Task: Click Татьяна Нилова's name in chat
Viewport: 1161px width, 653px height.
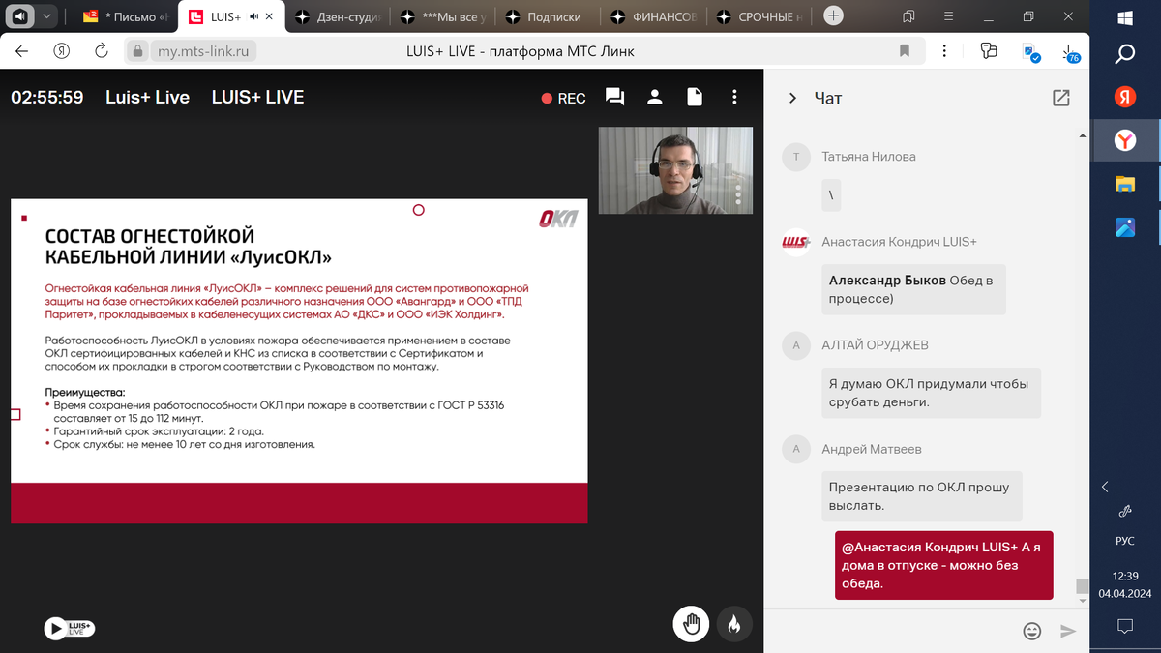Action: [869, 157]
